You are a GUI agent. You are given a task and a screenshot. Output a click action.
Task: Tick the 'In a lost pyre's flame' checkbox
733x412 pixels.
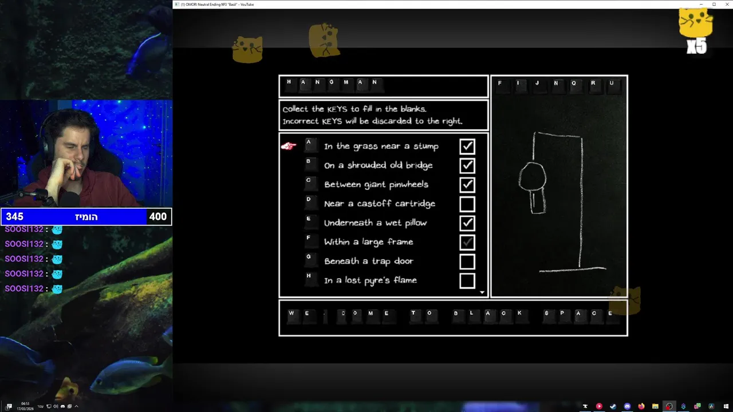(467, 280)
